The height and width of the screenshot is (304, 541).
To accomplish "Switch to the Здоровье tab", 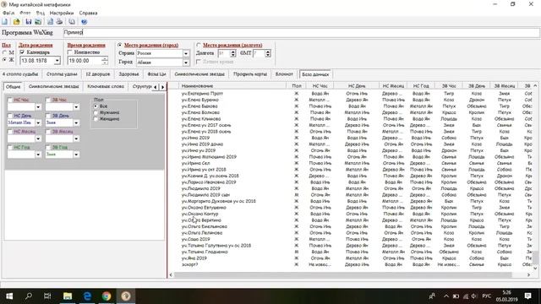I will point(128,74).
